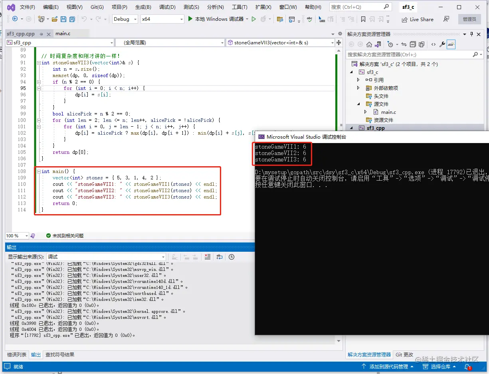Screen dimensions: 489x374
Task: Switch to the main.c editor tab
Action: click(63, 34)
